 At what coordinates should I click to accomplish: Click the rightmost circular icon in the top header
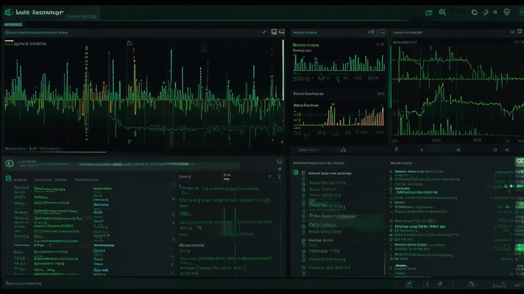(x=506, y=12)
